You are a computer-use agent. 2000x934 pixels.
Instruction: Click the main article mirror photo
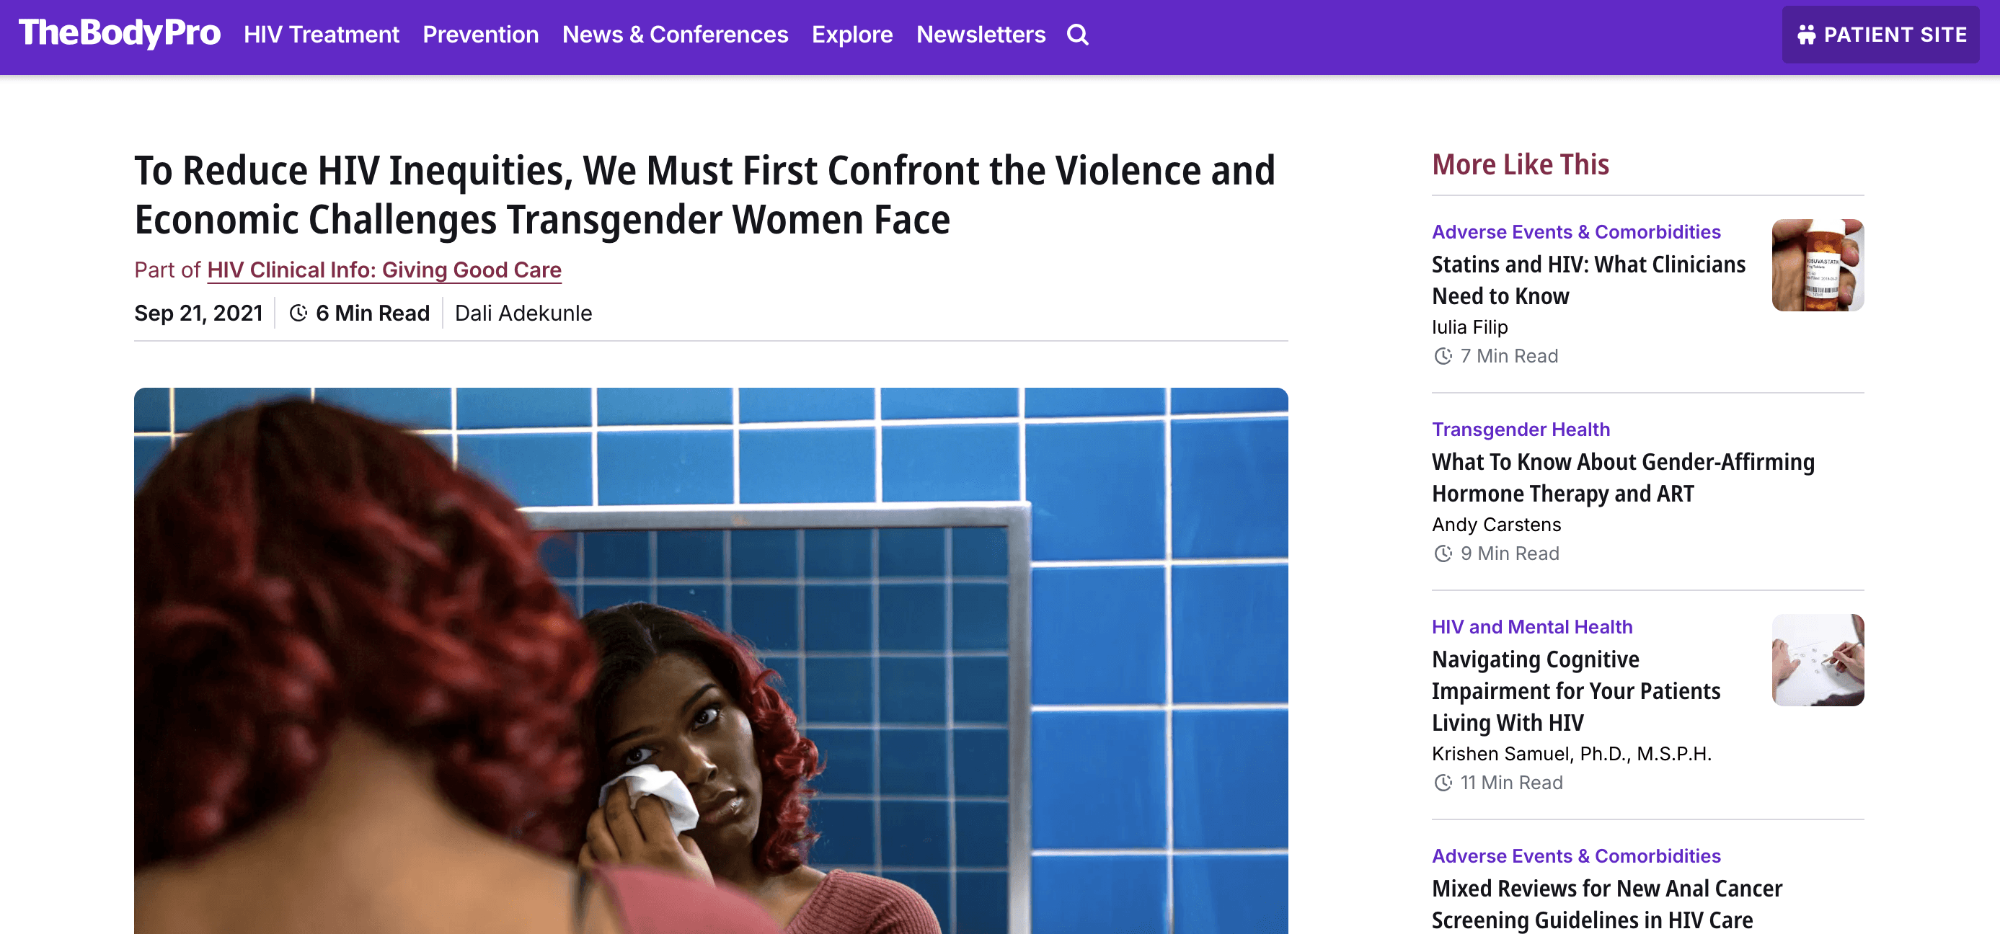click(x=710, y=660)
